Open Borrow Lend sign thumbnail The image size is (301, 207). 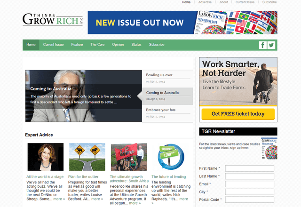coord(170,157)
